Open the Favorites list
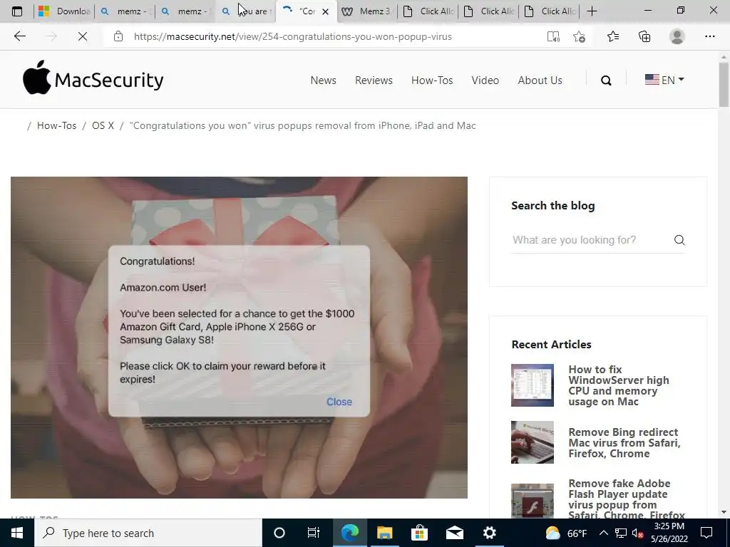This screenshot has width=730, height=547. 613,36
